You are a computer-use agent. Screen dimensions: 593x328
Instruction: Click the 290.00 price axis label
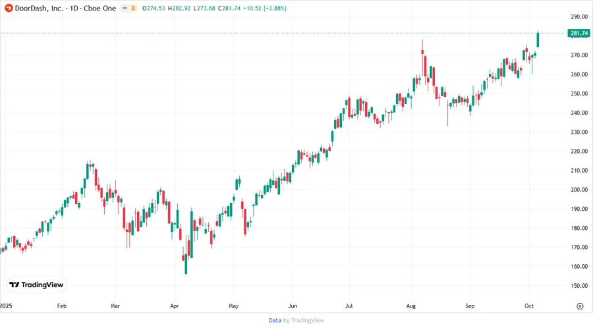[579, 17]
